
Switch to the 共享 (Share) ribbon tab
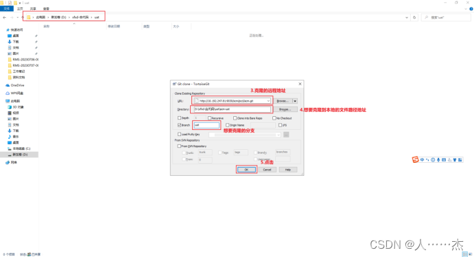click(33, 9)
